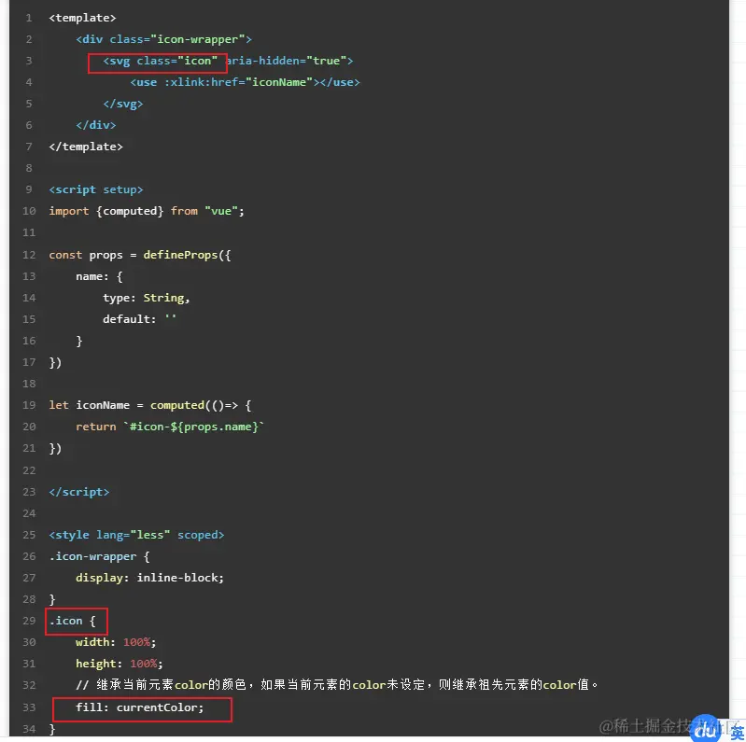Click the width: 100%; line

[x=116, y=642]
